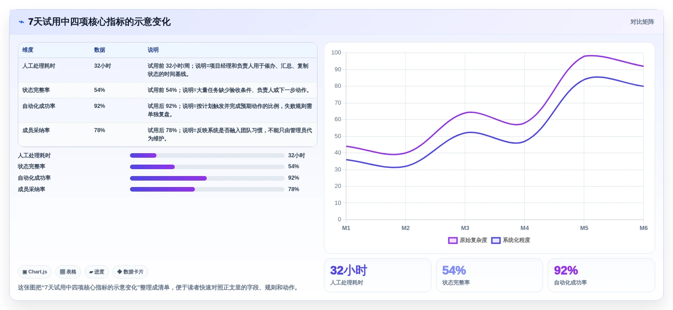Image resolution: width=673 pixels, height=310 pixels.
Task: Select the 表格 tag chip
Action: click(68, 272)
